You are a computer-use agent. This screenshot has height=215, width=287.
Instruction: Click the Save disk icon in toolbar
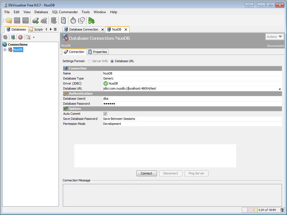17,20
